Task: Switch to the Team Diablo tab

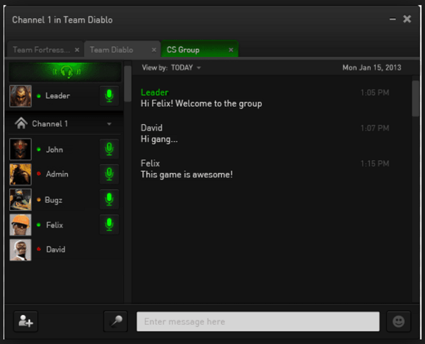Action: pyautogui.click(x=122, y=49)
